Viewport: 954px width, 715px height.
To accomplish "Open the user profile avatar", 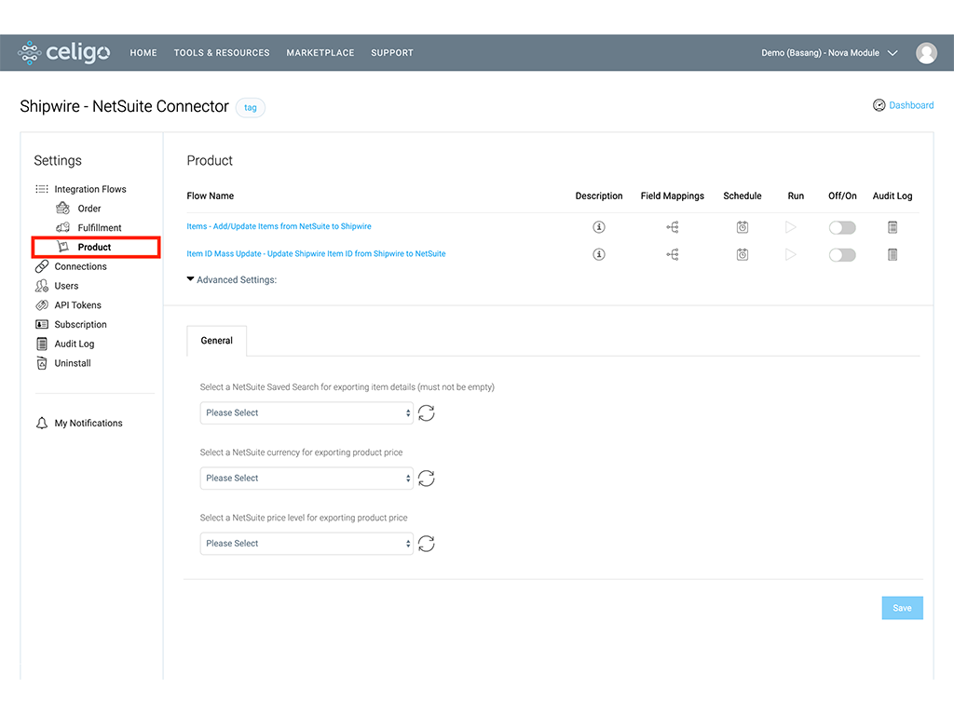I will tap(926, 53).
